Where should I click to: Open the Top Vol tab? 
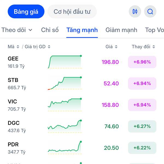154,30
